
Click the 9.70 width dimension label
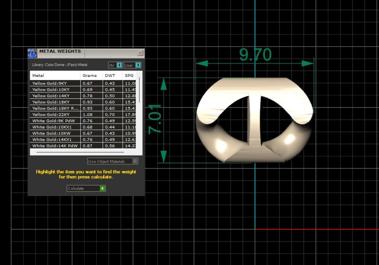point(255,54)
